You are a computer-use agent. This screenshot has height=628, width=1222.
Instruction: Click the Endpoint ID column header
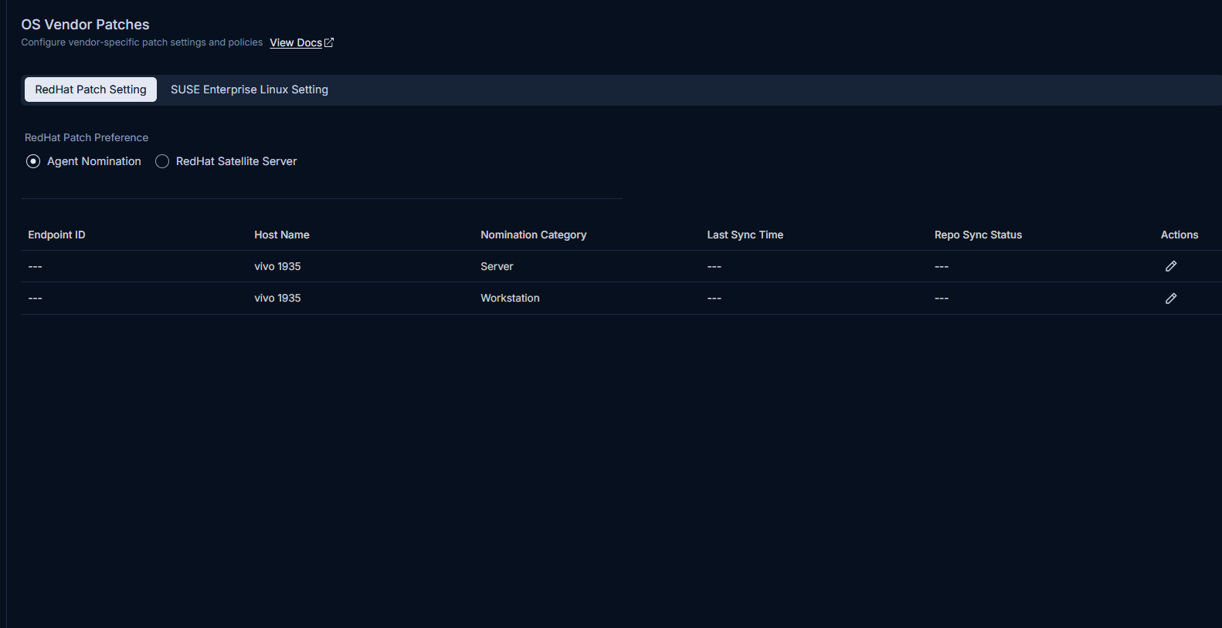coord(56,235)
